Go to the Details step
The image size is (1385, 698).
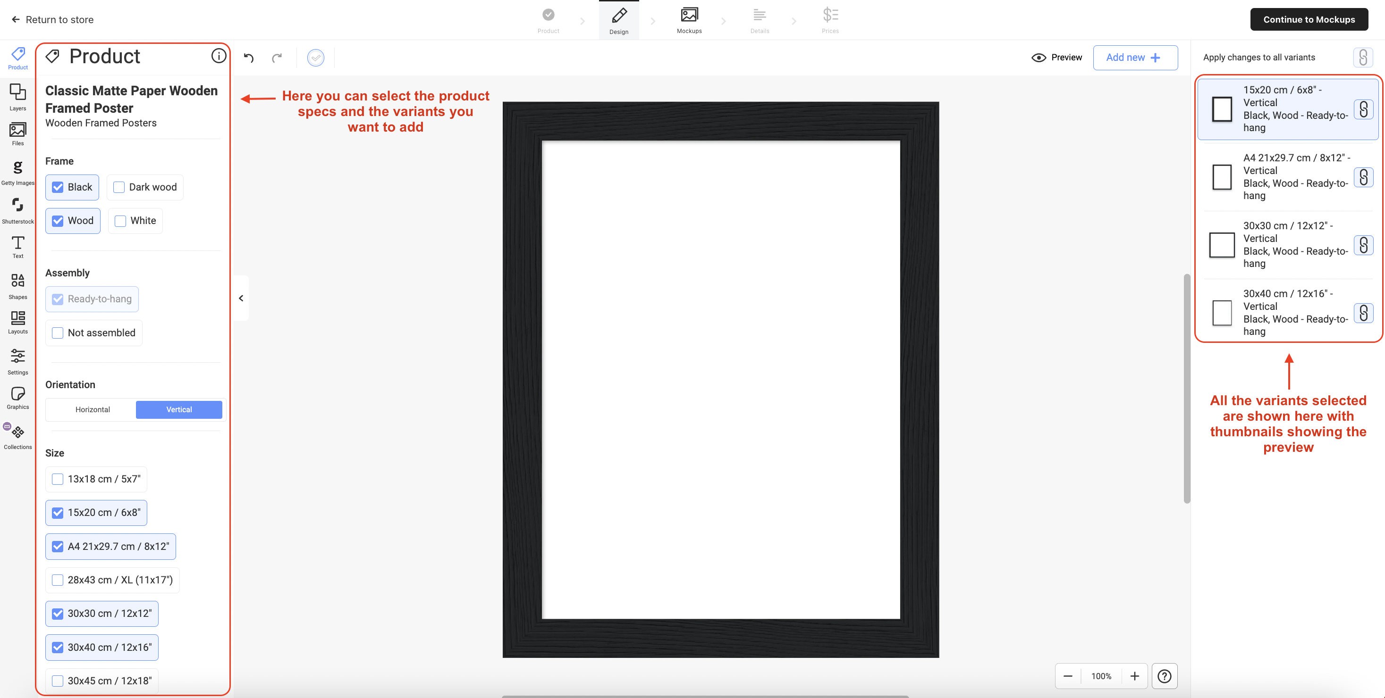pos(760,20)
